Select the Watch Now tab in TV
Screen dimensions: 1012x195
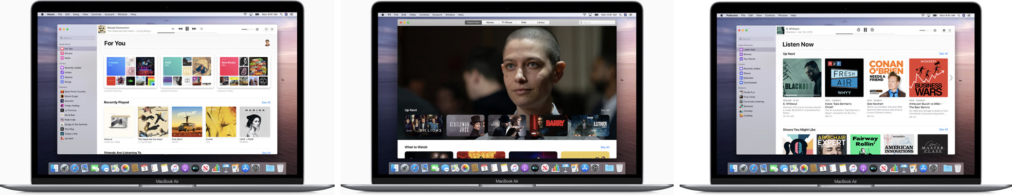click(x=473, y=22)
